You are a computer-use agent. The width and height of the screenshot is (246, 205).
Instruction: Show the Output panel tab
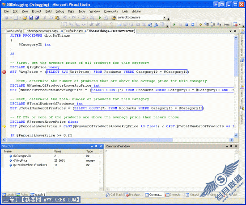192,195
